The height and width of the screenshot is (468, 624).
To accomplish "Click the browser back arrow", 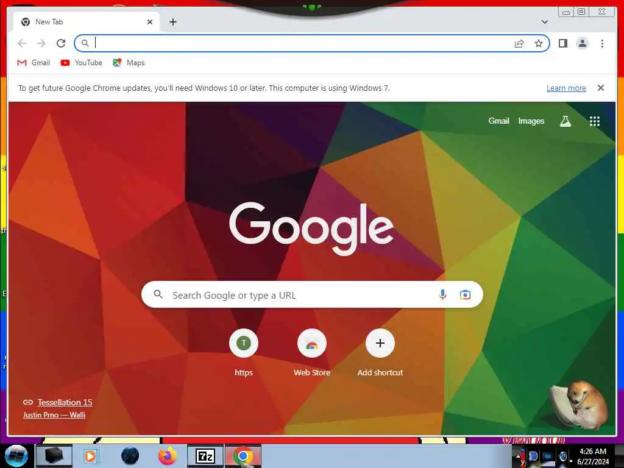I will (x=22, y=43).
